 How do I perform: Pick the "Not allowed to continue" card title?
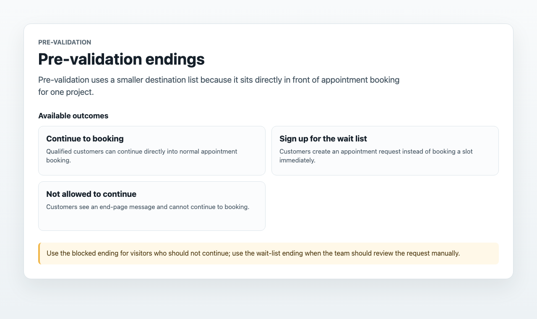click(91, 194)
